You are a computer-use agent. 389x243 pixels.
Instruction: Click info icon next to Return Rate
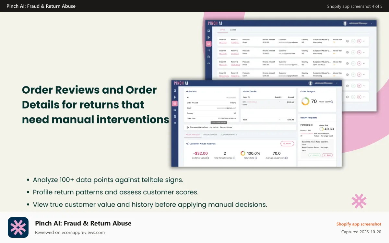[256, 158]
